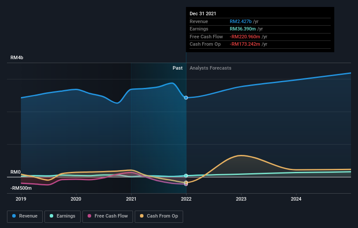Toggle the Revenue legend button
The width and height of the screenshot is (358, 228).
click(25, 216)
